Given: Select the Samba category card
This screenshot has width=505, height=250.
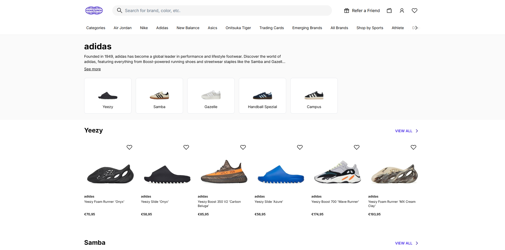Looking at the screenshot, I should 159,96.
